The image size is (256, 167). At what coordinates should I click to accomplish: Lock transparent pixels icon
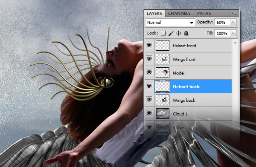click(163, 33)
